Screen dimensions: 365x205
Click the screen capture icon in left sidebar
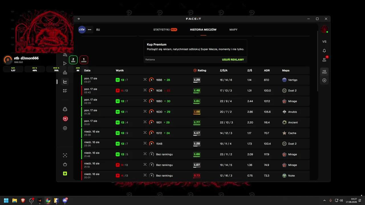point(65,155)
